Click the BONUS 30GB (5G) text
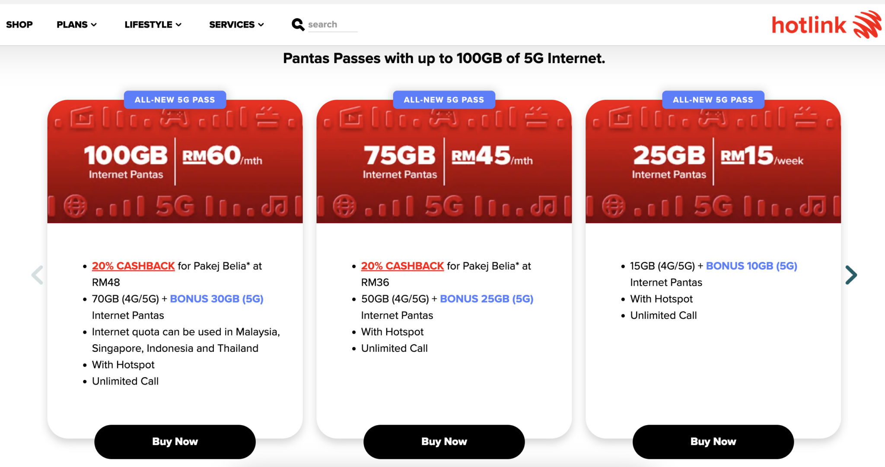Image resolution: width=885 pixels, height=467 pixels. pos(216,299)
